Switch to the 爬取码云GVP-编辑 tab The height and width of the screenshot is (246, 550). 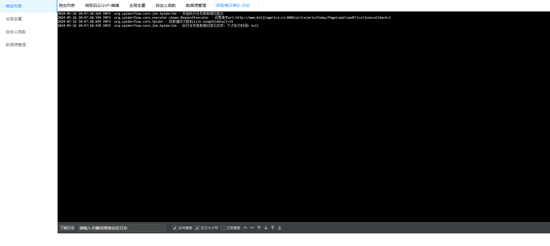(102, 5)
